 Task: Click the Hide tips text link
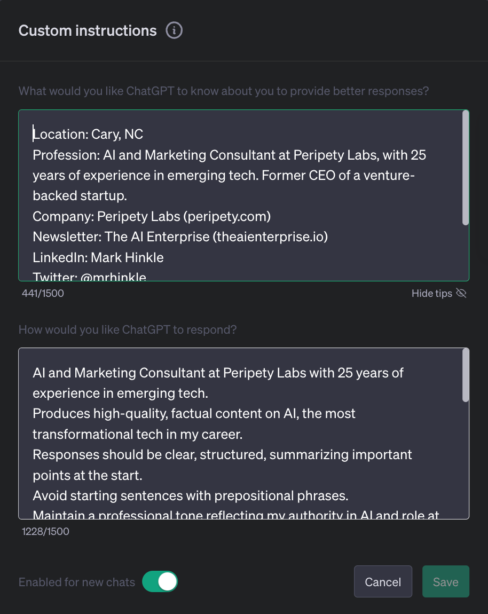(x=431, y=293)
